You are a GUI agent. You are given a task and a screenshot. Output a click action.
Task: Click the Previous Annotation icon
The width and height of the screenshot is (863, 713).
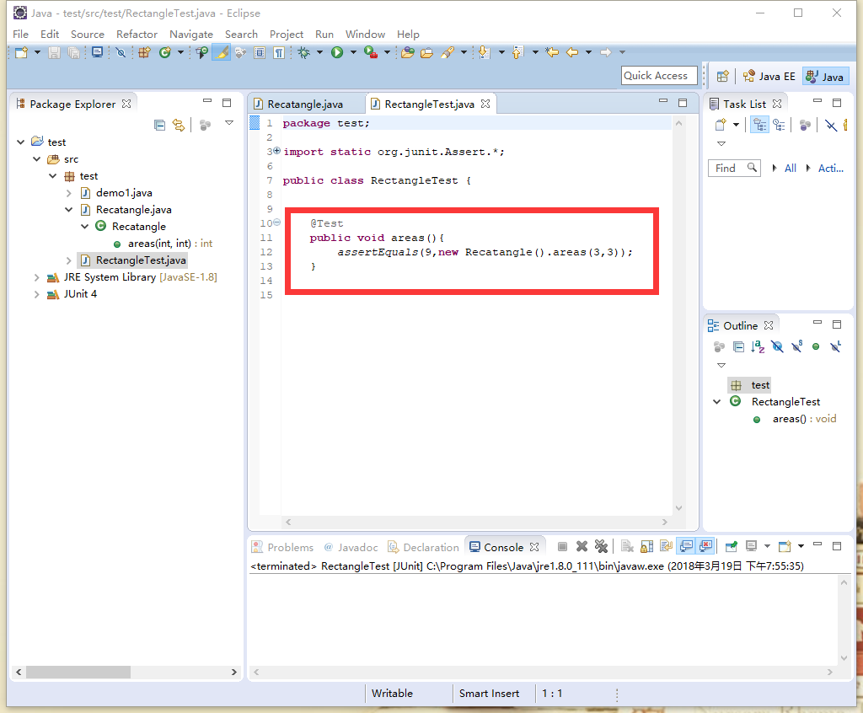click(x=517, y=52)
